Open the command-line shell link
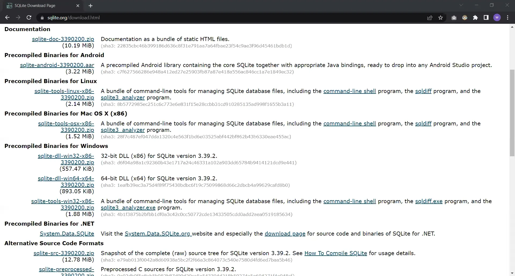515x276 pixels. tap(350, 91)
